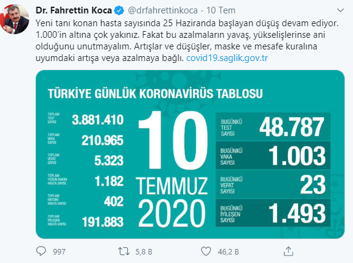This screenshot has height=263, width=353.
Task: Open the @drfahrettinkoca handle
Action: tap(163, 10)
